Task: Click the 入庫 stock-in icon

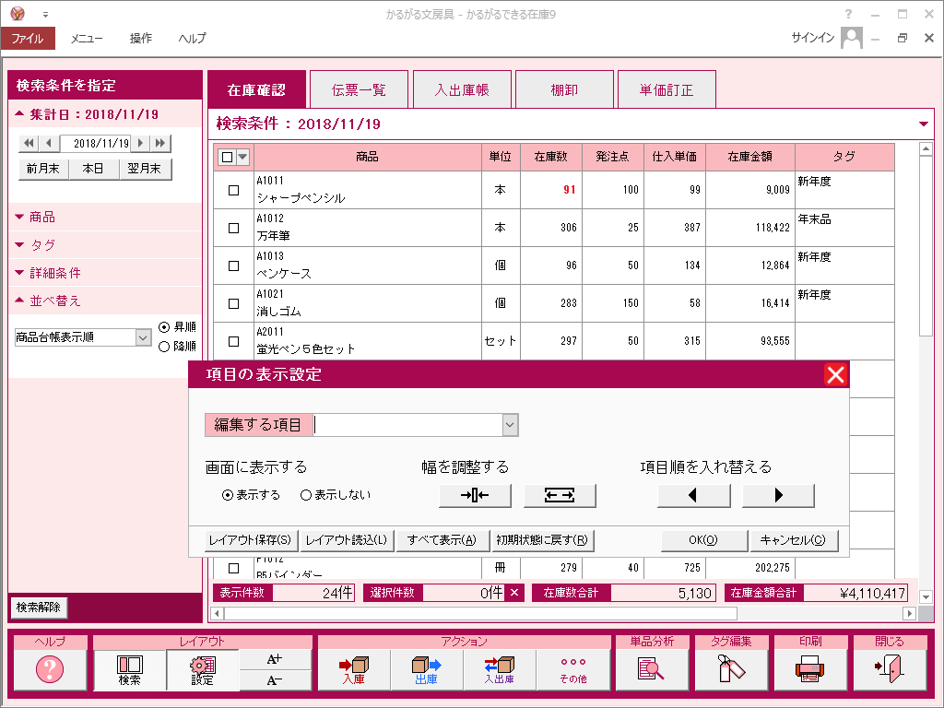Action: (x=354, y=669)
